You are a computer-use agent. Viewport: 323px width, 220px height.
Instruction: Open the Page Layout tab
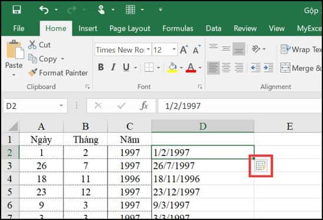tap(130, 28)
